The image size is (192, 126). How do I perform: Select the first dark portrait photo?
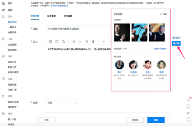[x=122, y=32]
